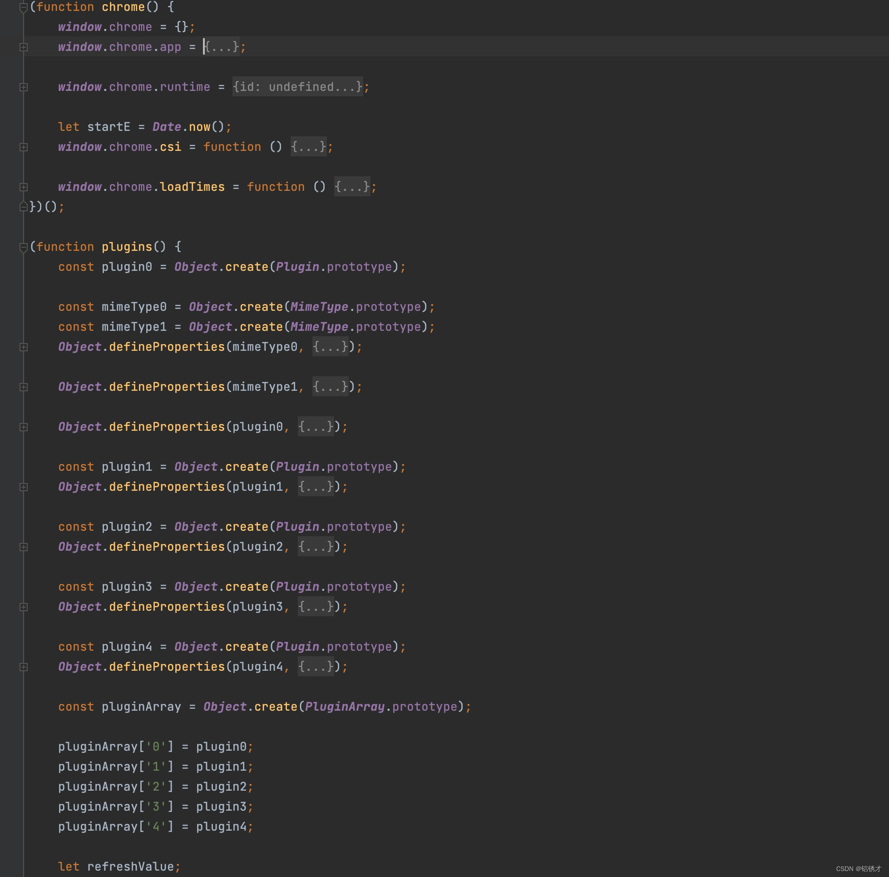
Task: Expand the window.chrome.loadTimes function fold
Action: [24, 188]
